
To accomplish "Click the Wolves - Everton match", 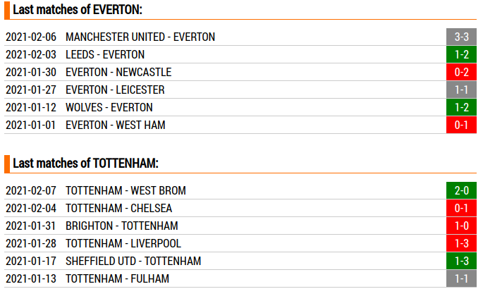I will [x=109, y=107].
